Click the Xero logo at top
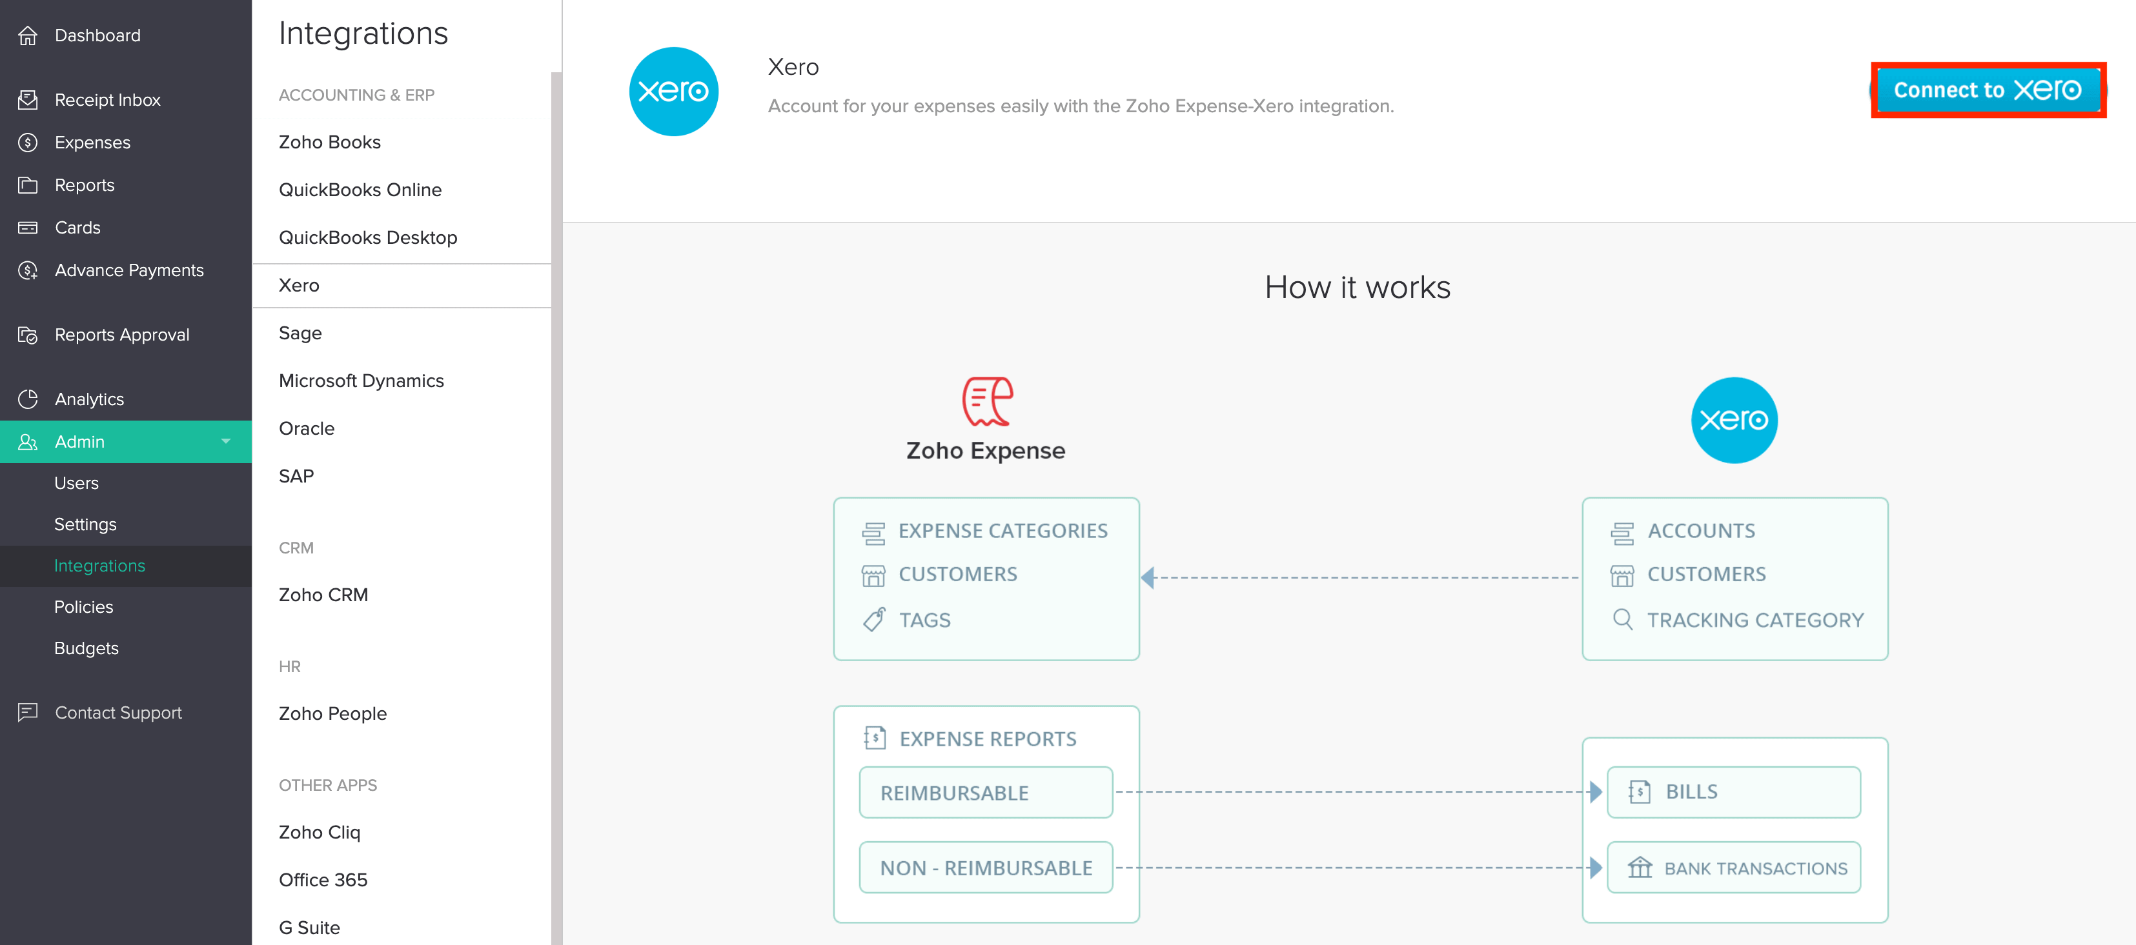The height and width of the screenshot is (945, 2136). click(x=673, y=91)
